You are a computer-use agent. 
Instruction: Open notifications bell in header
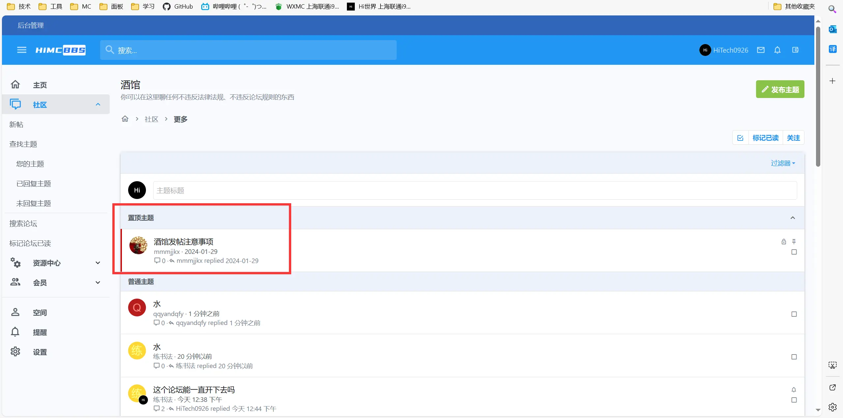tap(777, 50)
